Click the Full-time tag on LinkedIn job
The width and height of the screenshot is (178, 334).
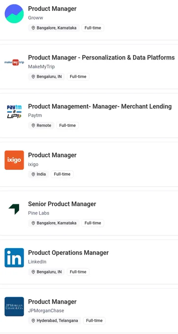[78, 272]
